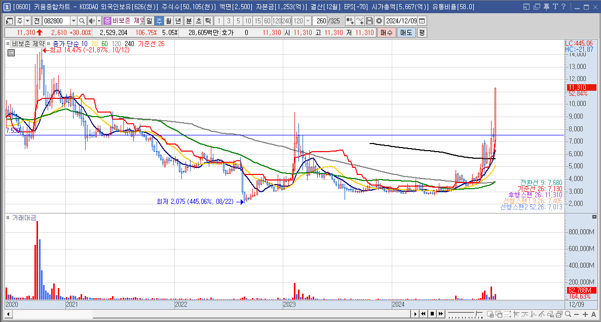
Task: Open chart settings gear icon
Action: (x=379, y=21)
